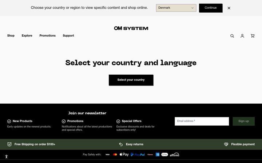
Task: Open the Shop menu
Action: click(x=11, y=35)
